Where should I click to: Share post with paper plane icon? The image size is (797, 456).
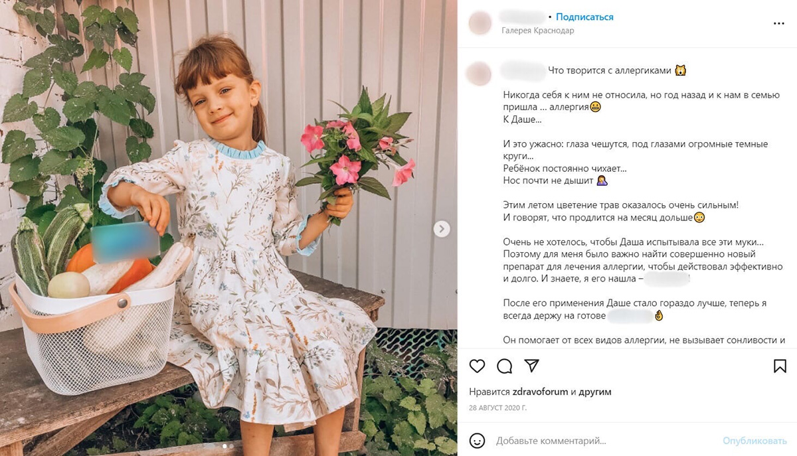click(531, 366)
